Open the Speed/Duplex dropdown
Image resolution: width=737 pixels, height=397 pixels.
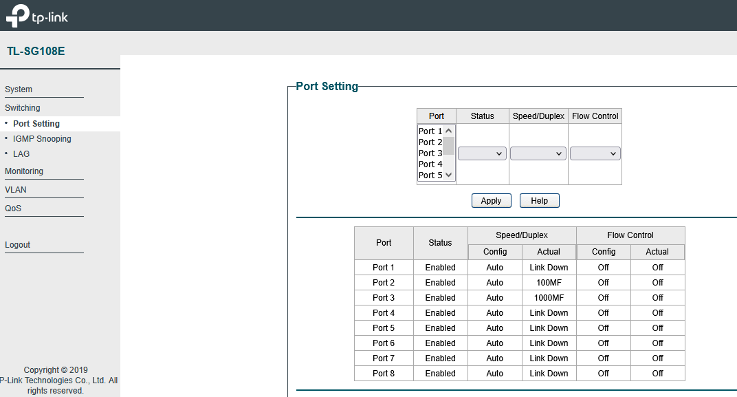coord(538,153)
